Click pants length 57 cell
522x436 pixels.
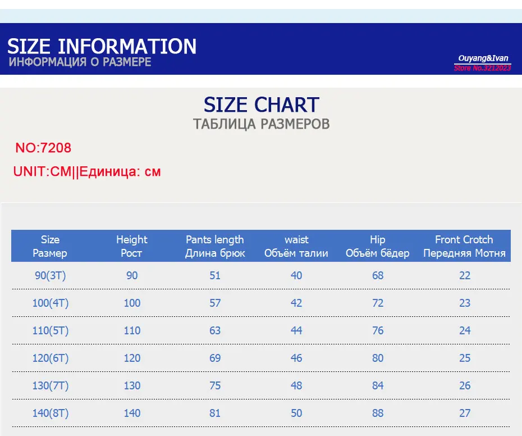coord(215,303)
